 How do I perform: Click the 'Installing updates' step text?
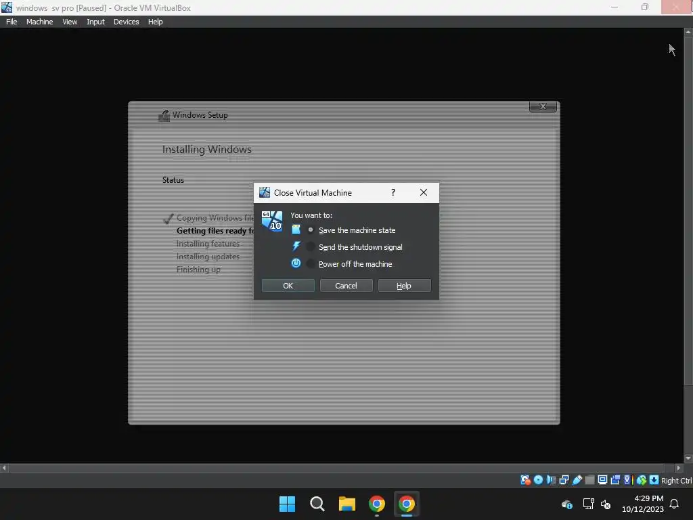[x=208, y=257]
